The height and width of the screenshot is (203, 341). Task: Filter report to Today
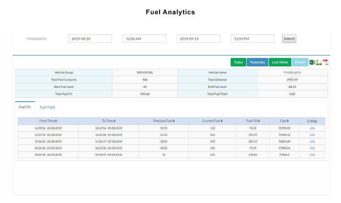coord(238,62)
